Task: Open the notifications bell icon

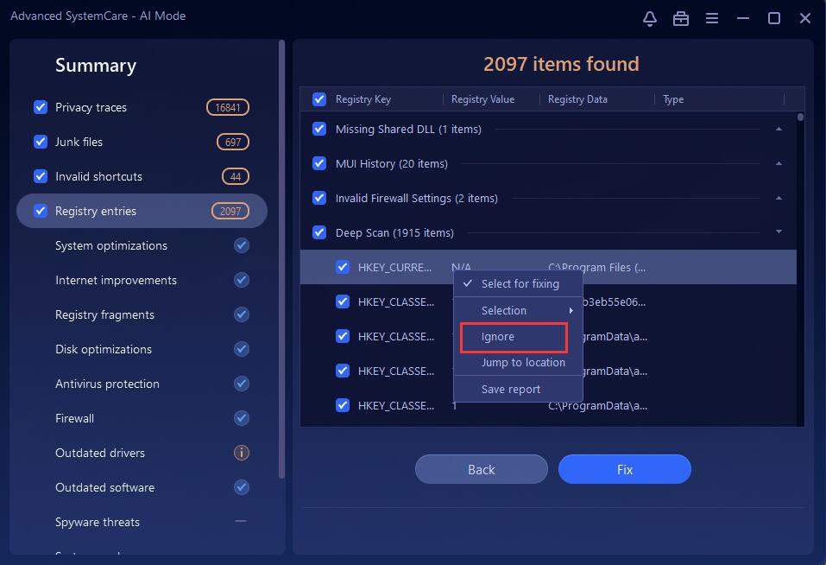Action: tap(650, 18)
